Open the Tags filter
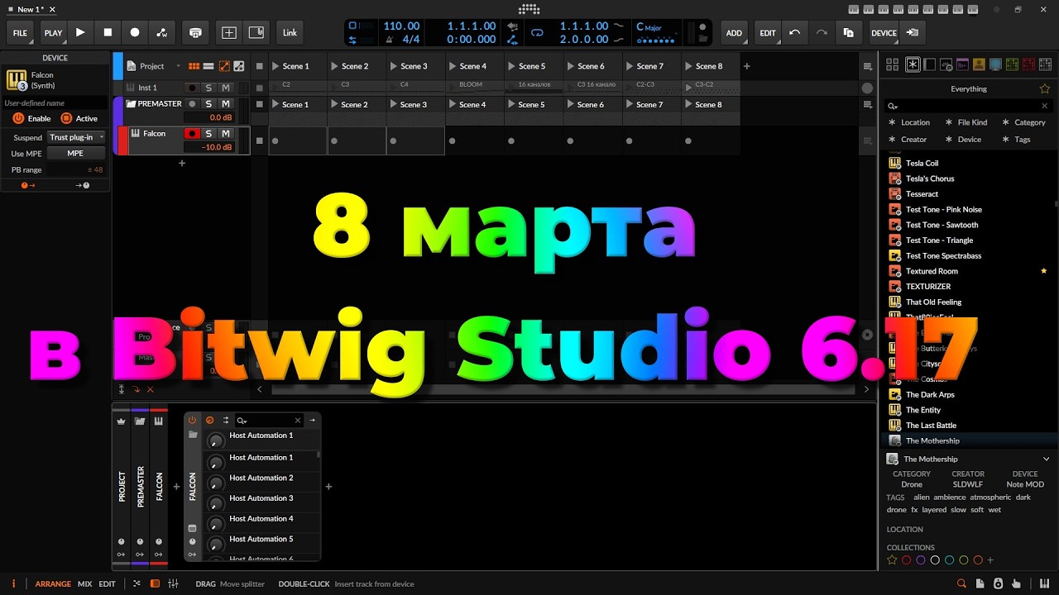The width and height of the screenshot is (1059, 595). [1017, 140]
